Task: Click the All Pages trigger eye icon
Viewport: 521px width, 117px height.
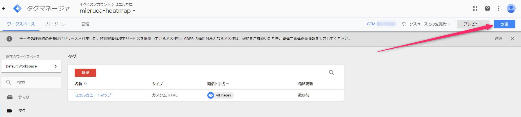Action: click(211, 95)
